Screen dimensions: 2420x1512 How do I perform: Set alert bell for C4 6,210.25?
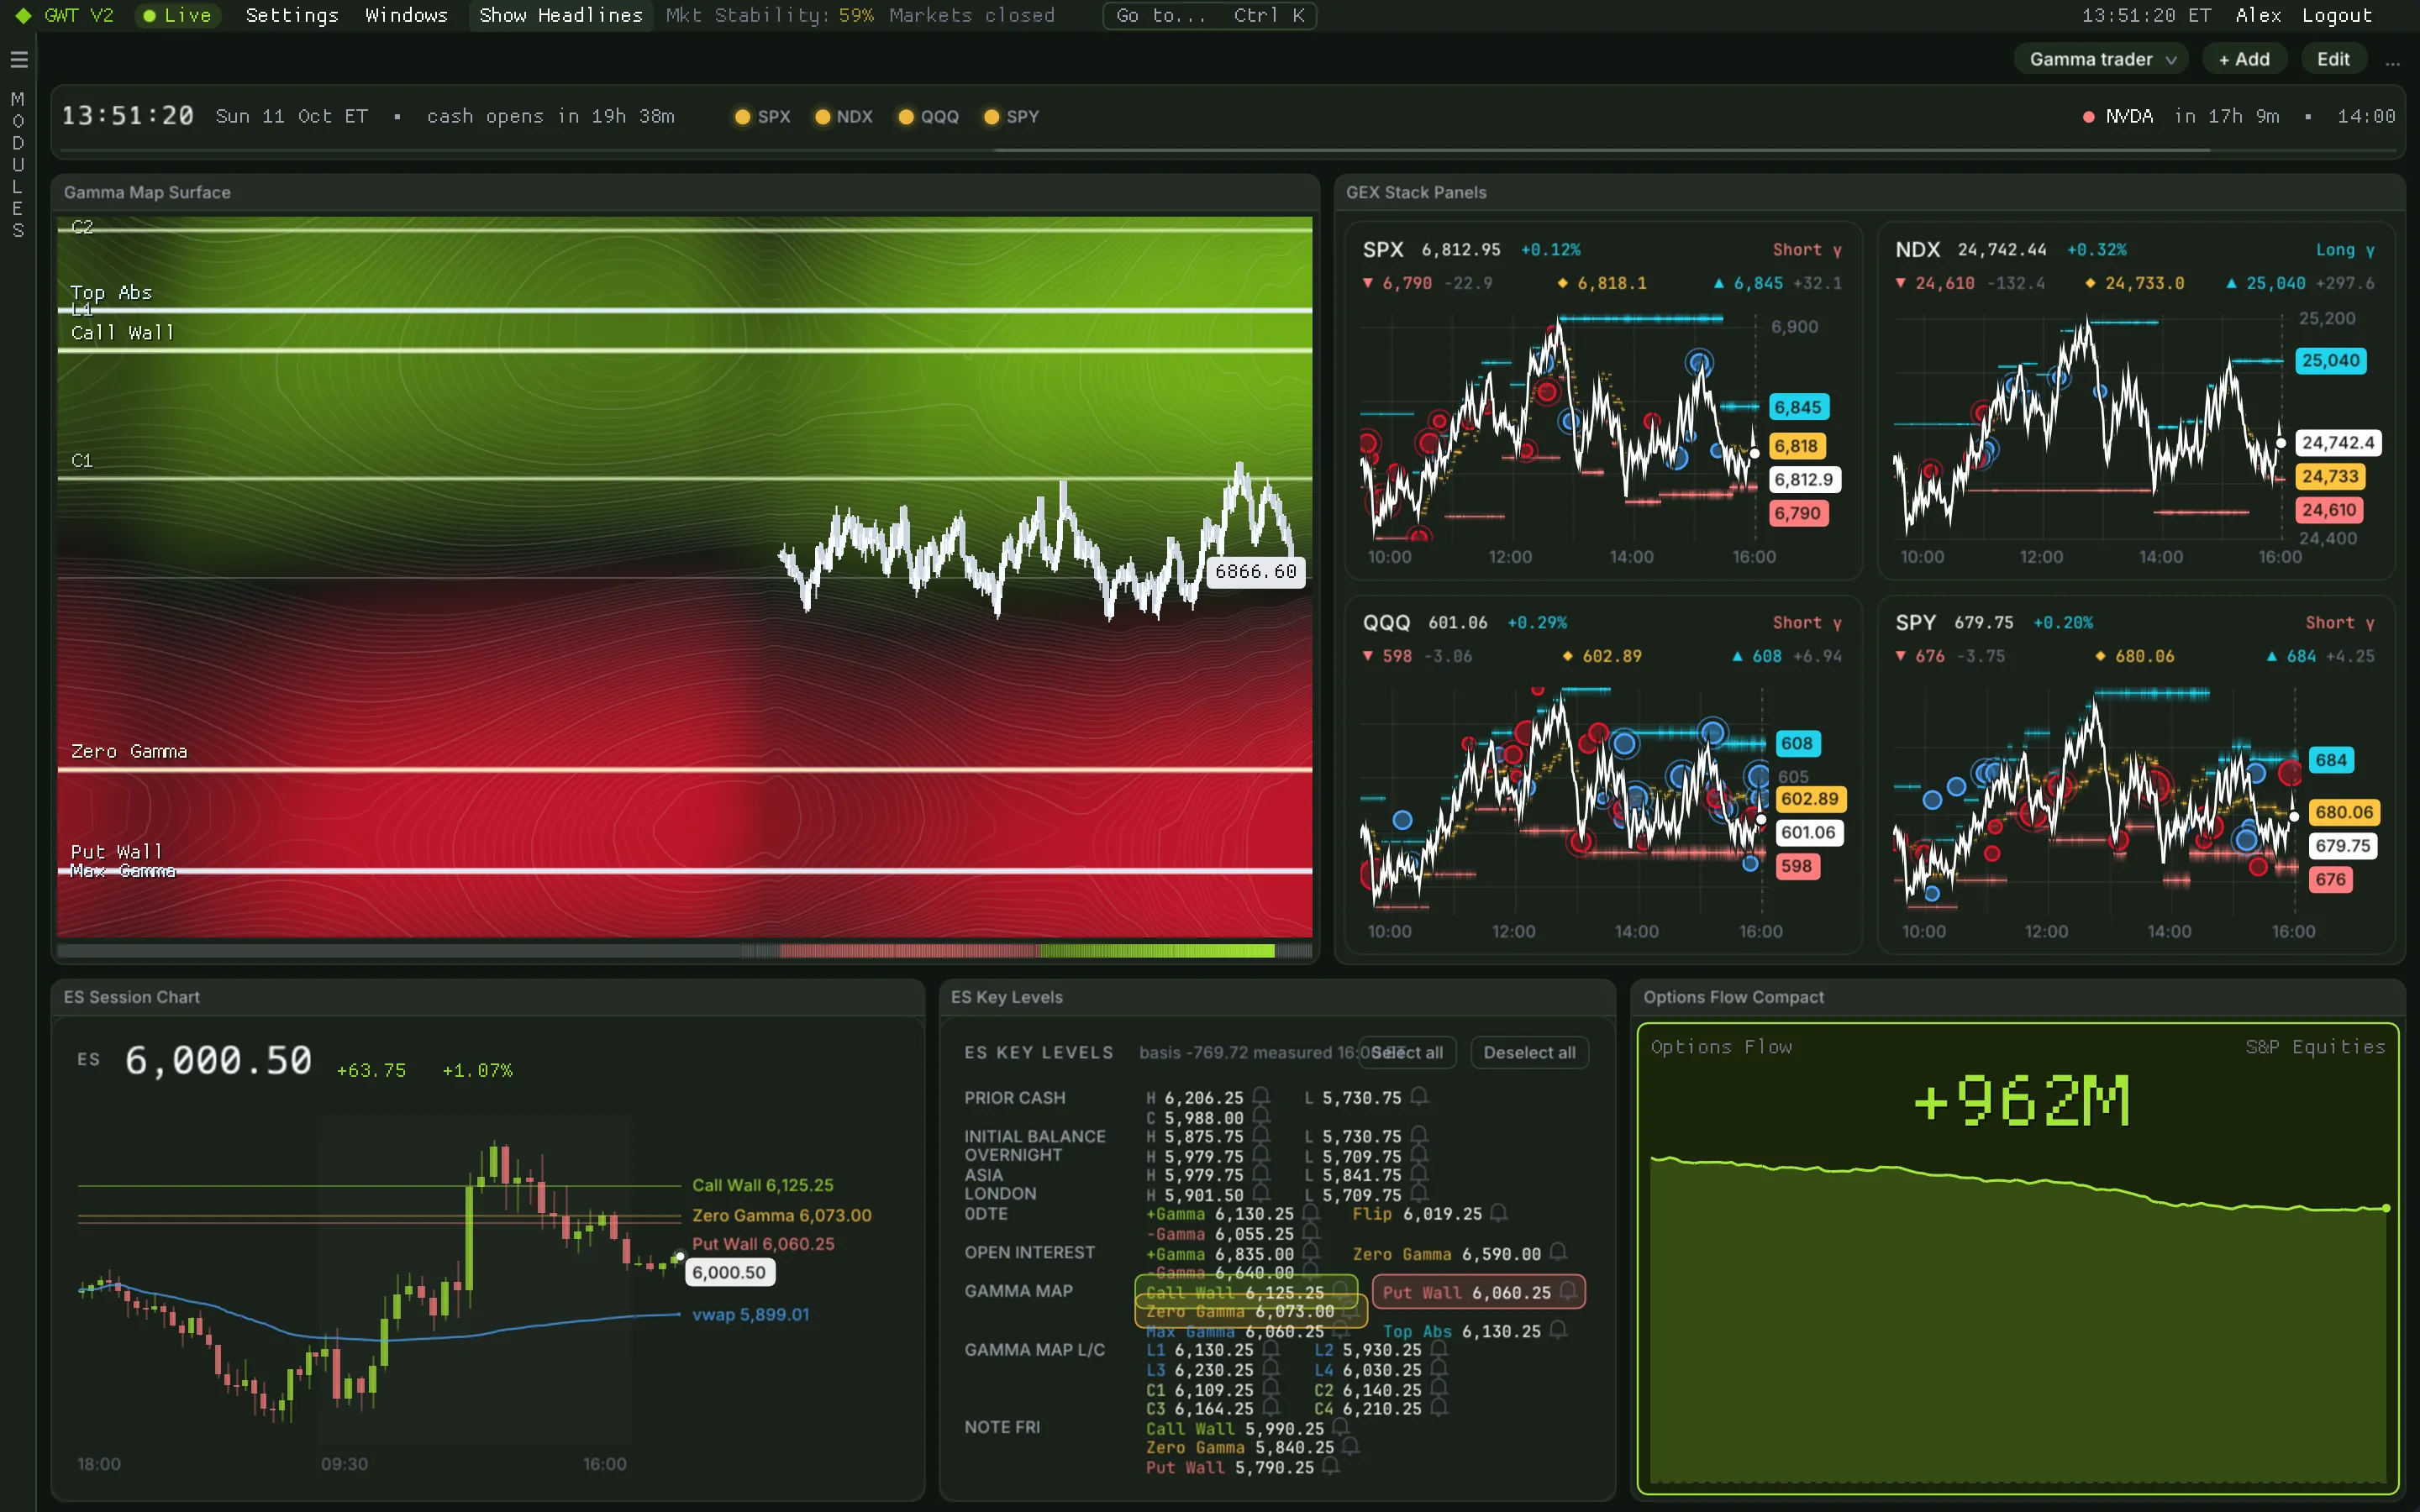[x=1439, y=1407]
